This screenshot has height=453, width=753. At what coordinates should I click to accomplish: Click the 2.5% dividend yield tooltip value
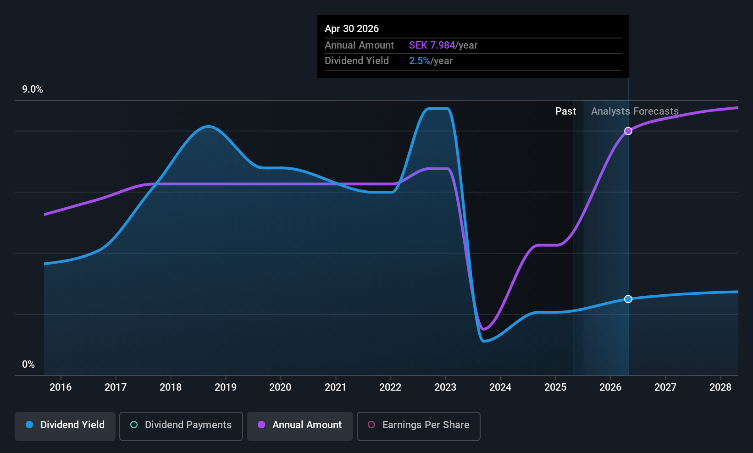pyautogui.click(x=420, y=61)
